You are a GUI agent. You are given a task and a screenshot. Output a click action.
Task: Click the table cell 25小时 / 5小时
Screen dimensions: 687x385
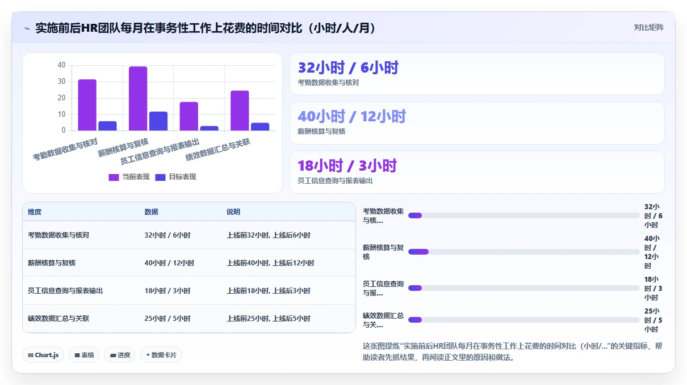tap(167, 319)
